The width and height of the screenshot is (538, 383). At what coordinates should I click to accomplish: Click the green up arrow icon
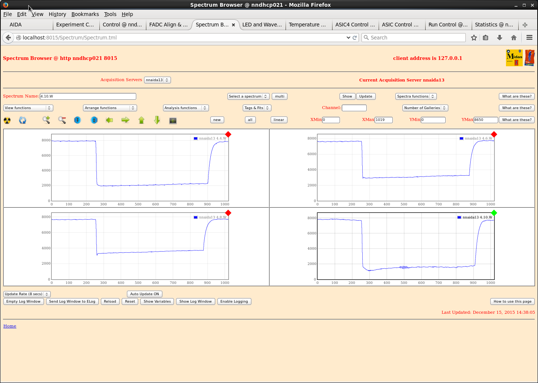pos(141,120)
